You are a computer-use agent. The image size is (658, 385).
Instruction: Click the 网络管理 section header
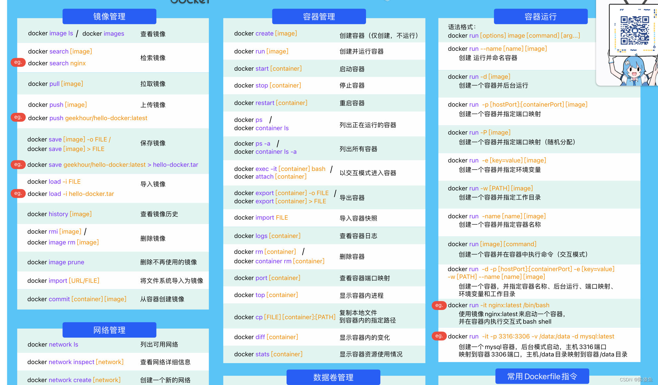click(x=109, y=330)
